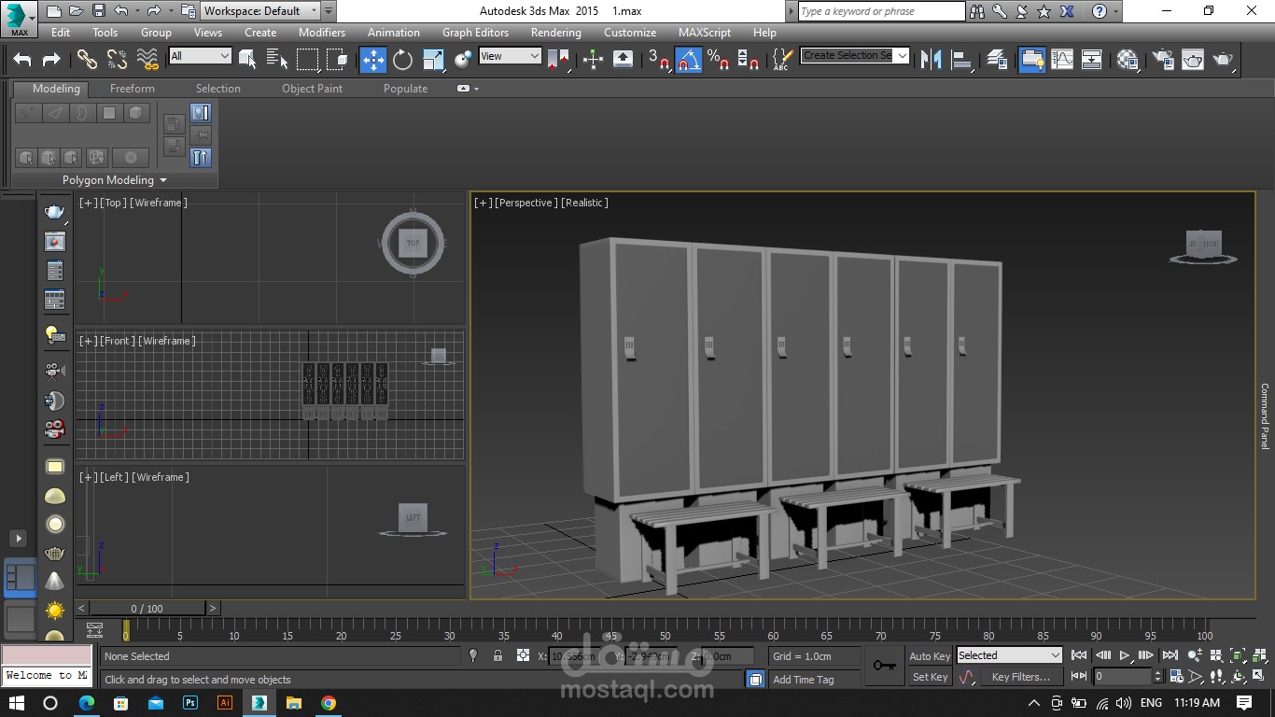Select the Select and Move tool

pyautogui.click(x=372, y=60)
